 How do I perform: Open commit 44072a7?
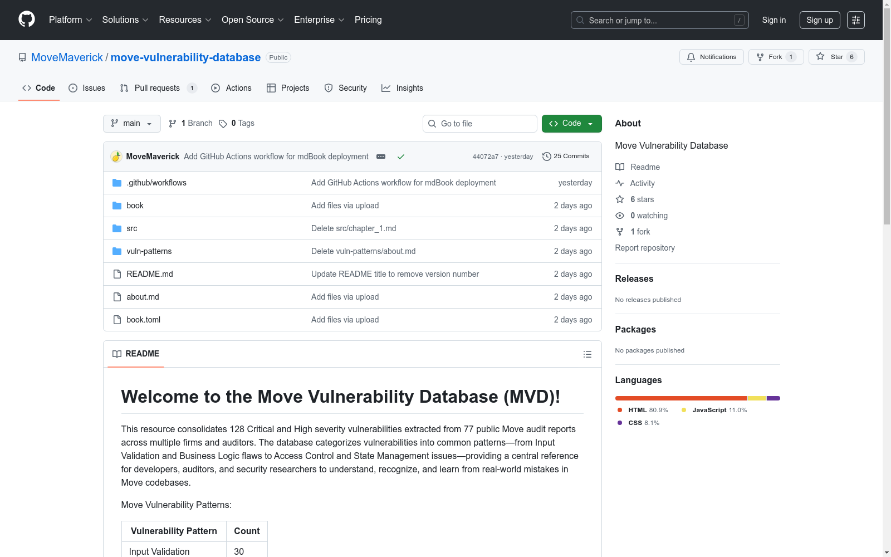[485, 157]
